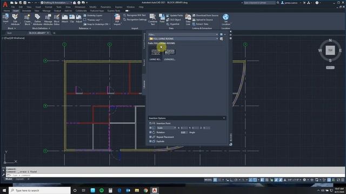Select the Adjust reference tool
Viewport: 346px width, 194px height.
(79, 18)
